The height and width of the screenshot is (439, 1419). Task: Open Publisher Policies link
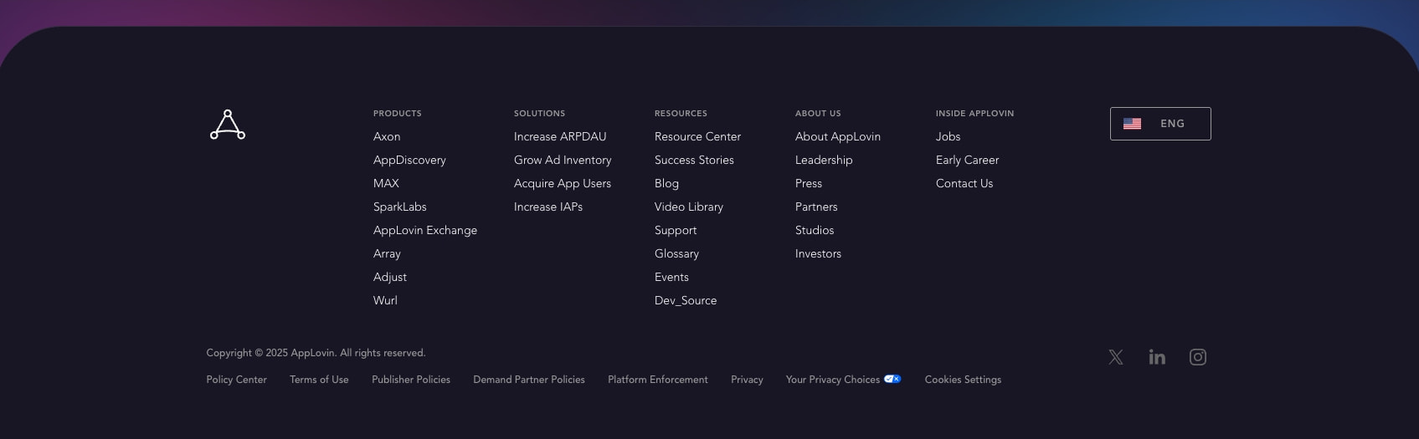(411, 380)
